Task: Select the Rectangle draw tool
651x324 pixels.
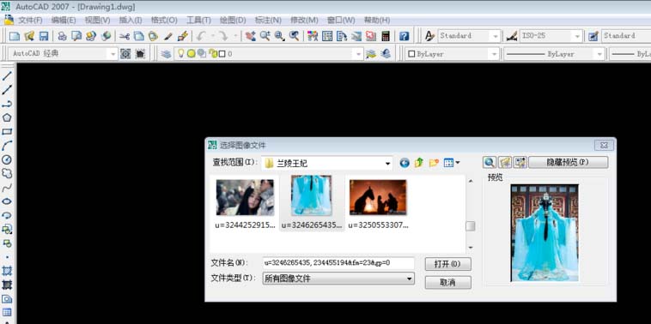Action: pyautogui.click(x=7, y=132)
